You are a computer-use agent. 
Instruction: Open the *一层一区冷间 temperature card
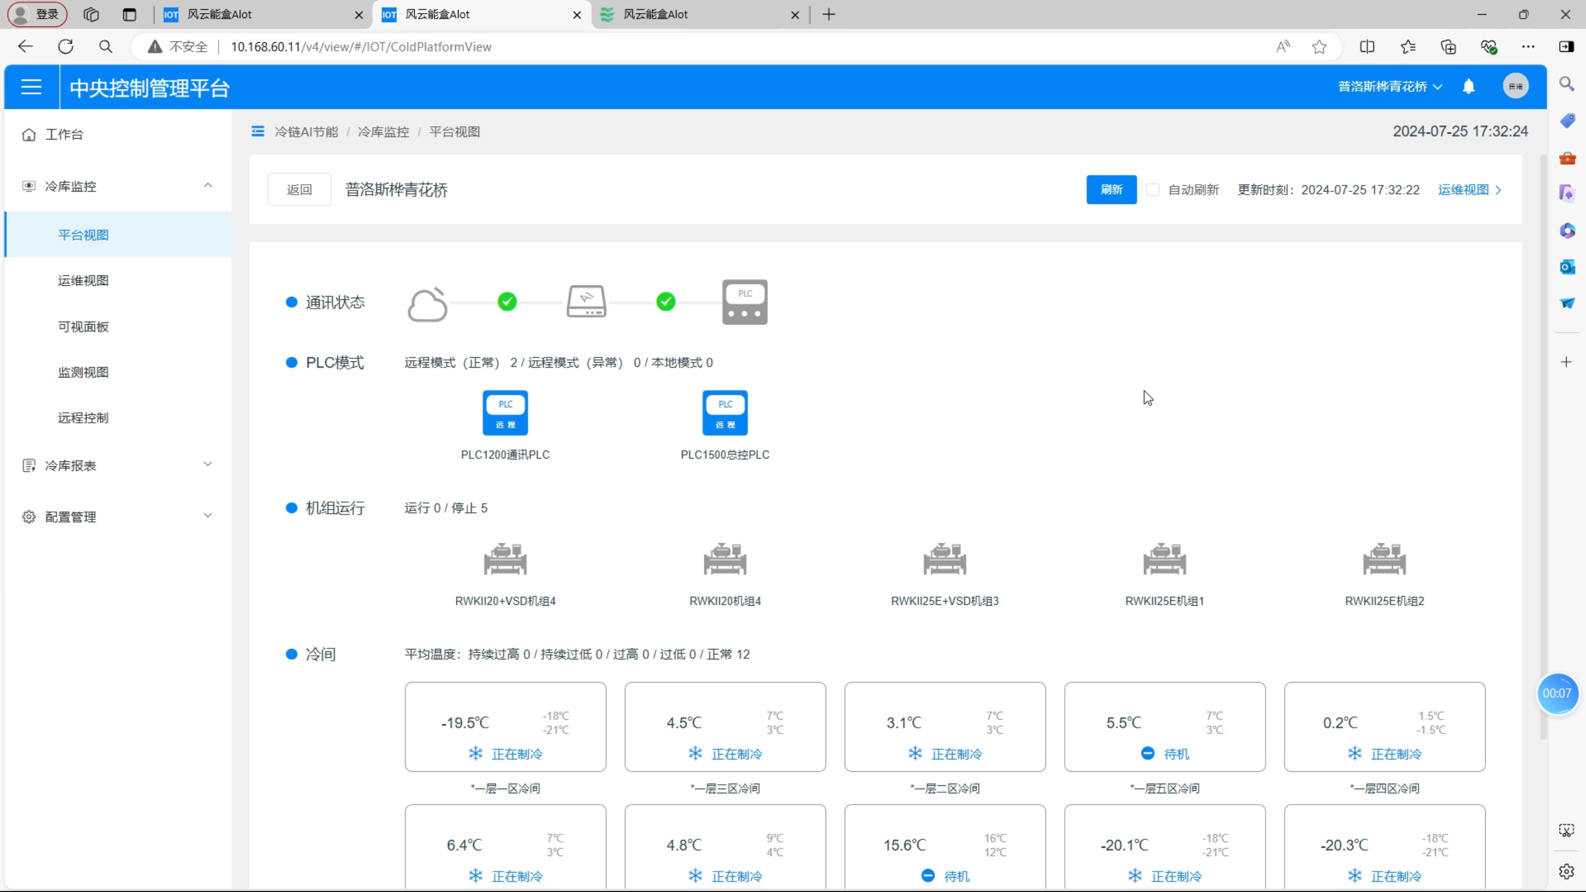point(505,726)
